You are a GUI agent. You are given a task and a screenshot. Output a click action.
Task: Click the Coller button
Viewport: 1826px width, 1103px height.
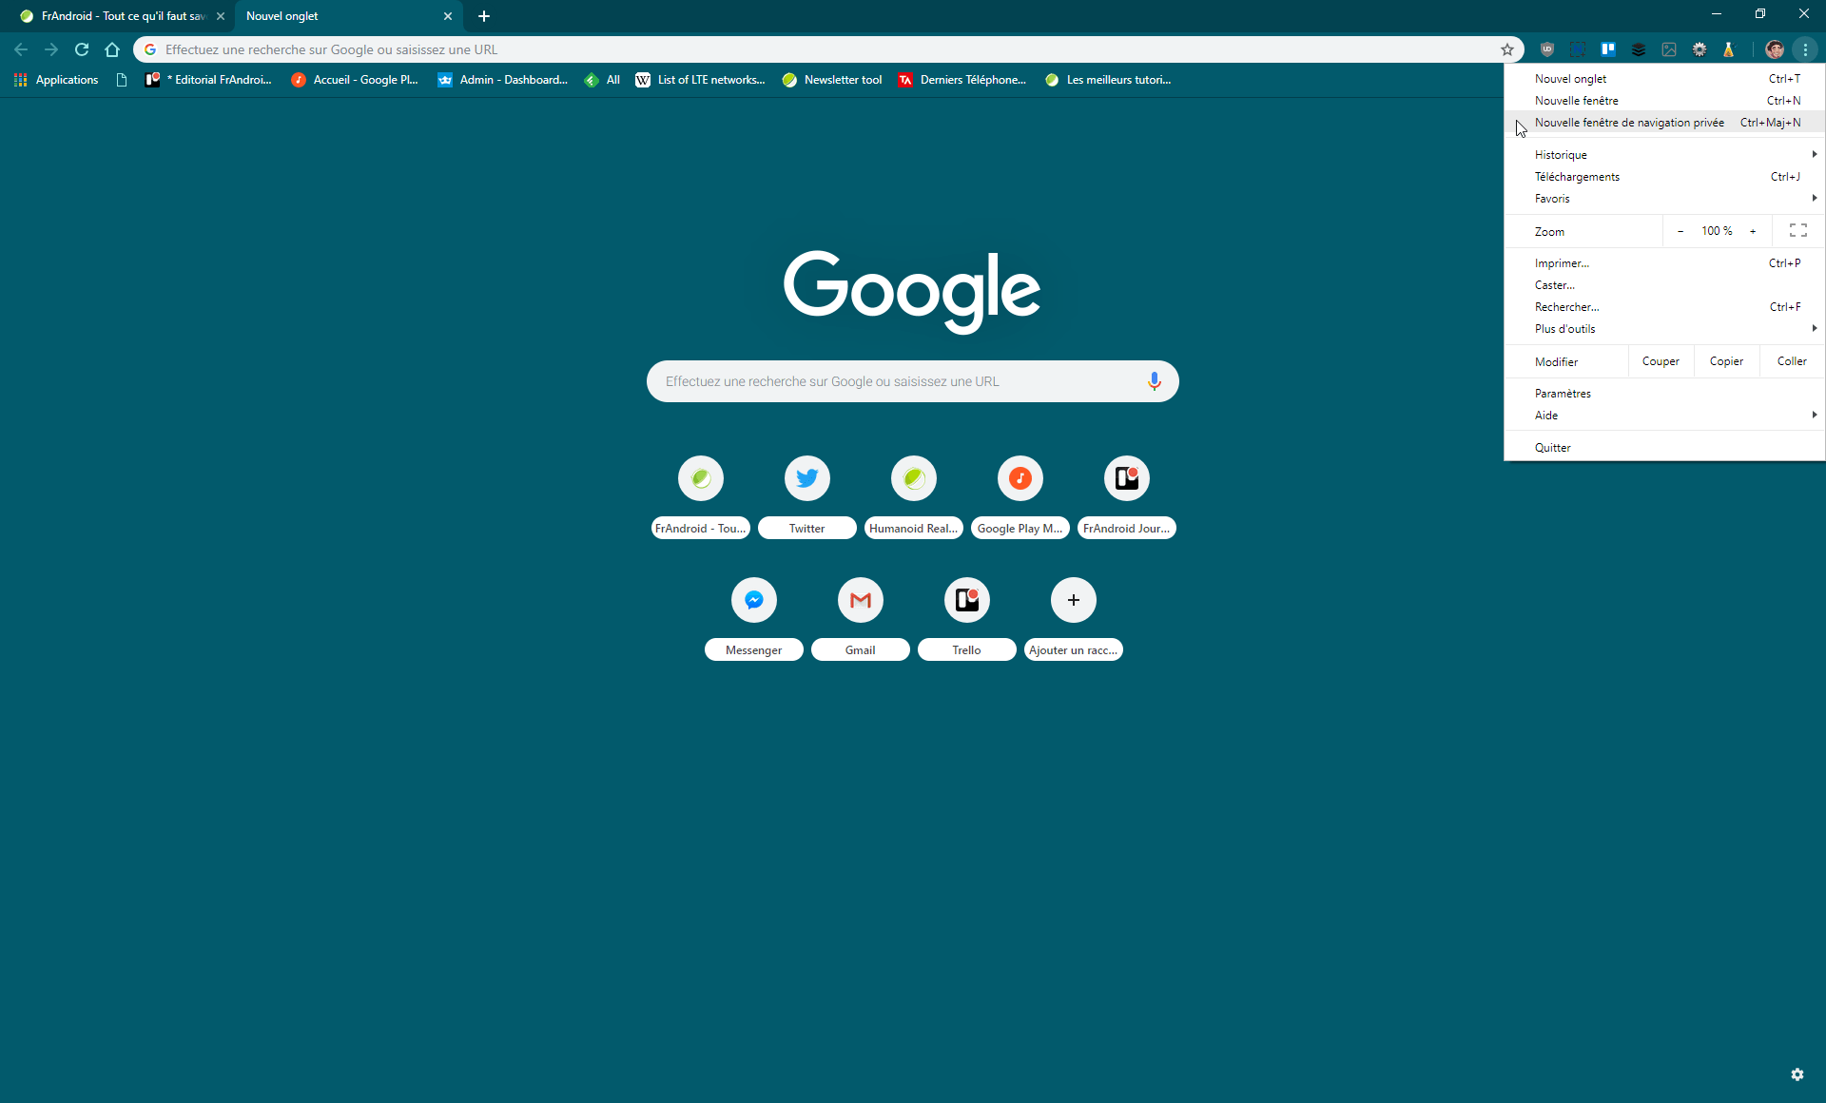1792,361
